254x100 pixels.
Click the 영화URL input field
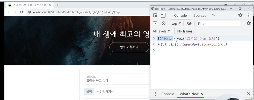117,79
